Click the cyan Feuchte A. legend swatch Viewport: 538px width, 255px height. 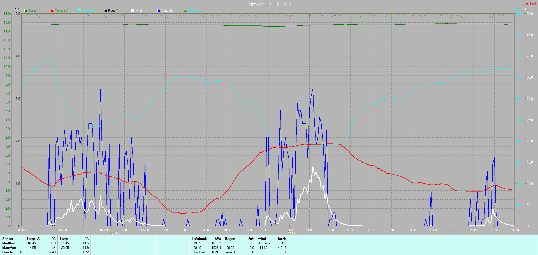pos(79,11)
